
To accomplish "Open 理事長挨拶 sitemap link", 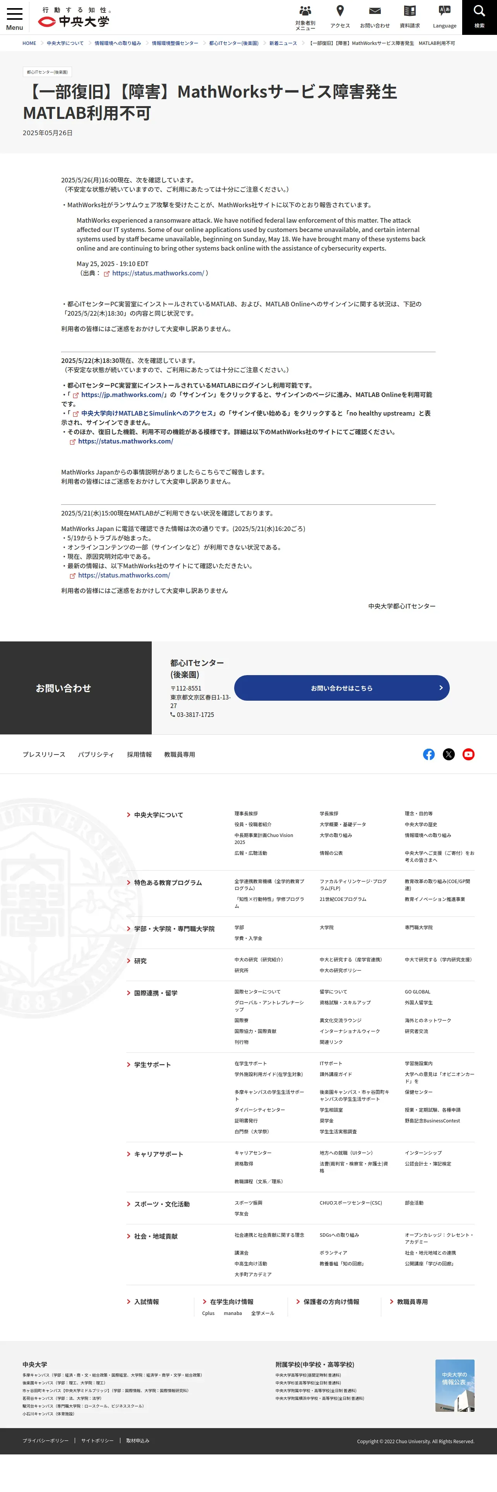I will (246, 814).
